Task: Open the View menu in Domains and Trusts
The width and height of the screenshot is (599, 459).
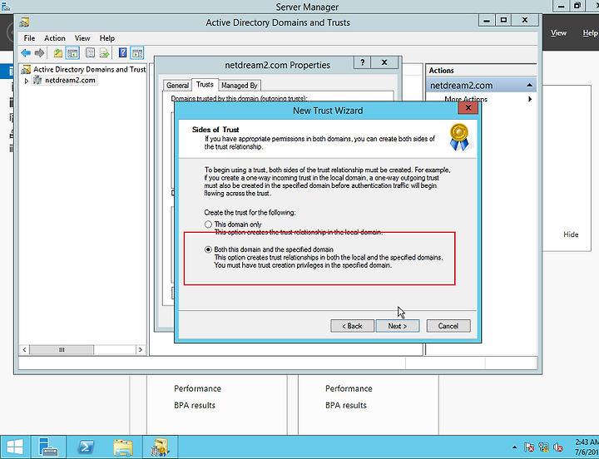Action: pyautogui.click(x=82, y=38)
